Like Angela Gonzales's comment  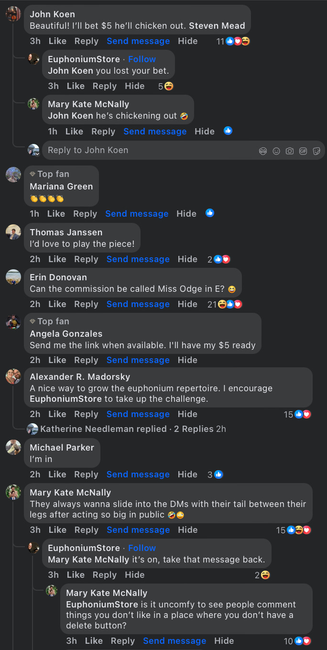57,360
